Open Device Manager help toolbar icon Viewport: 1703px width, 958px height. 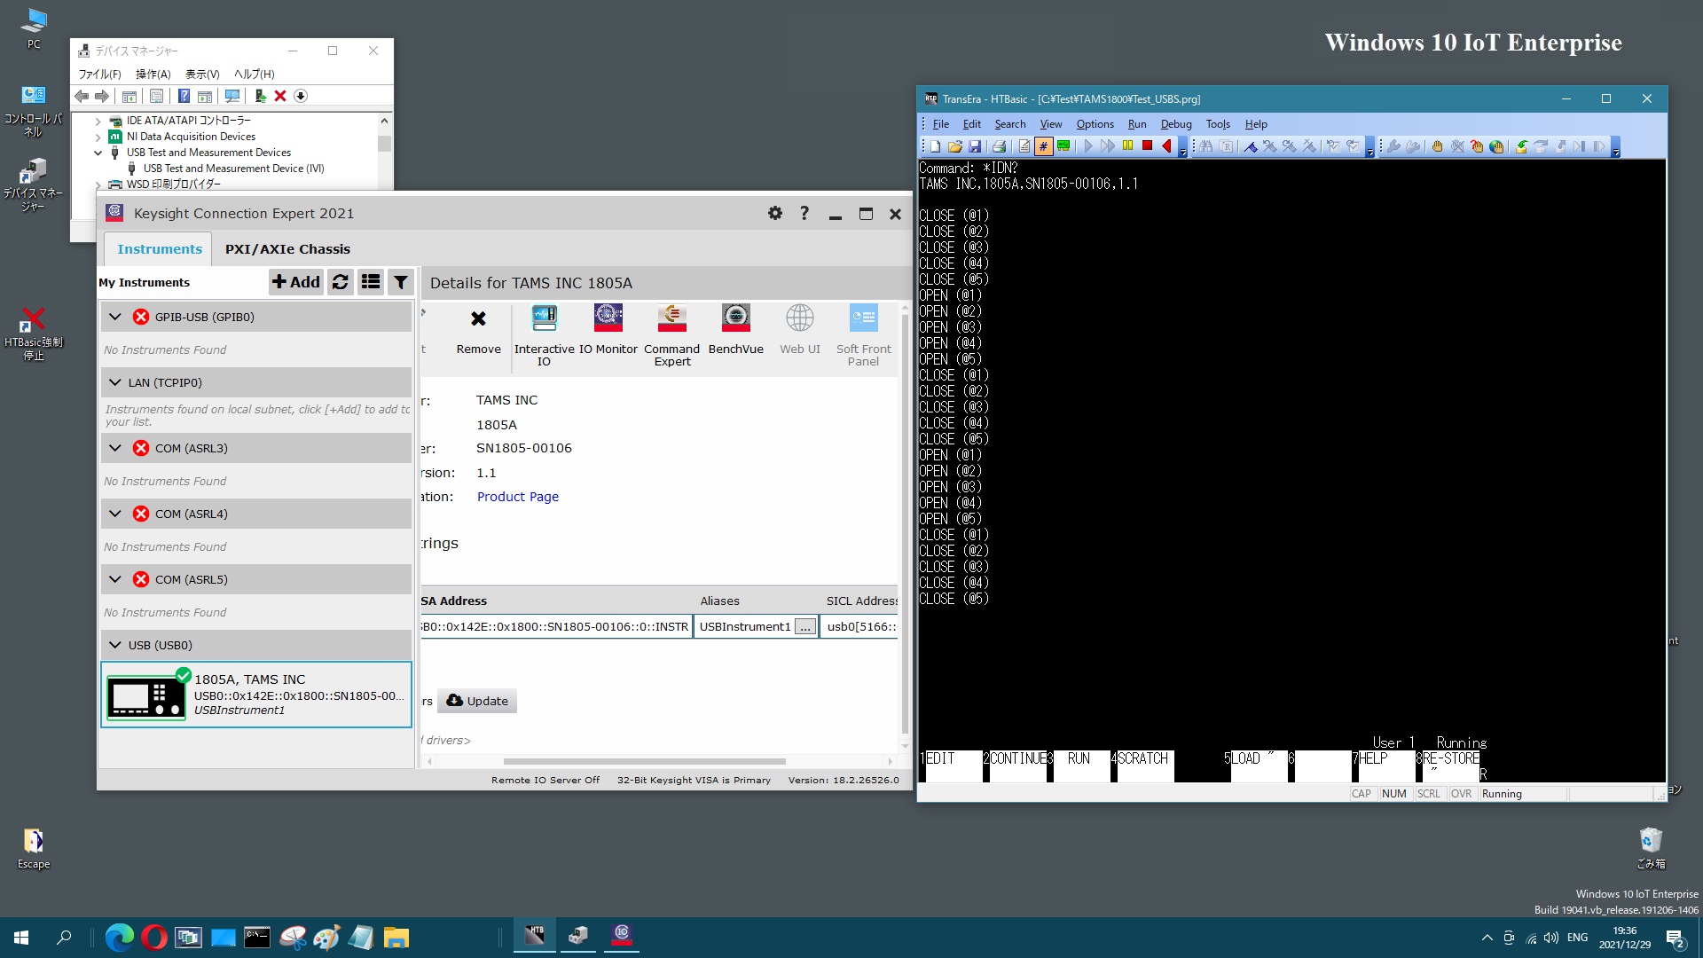(184, 96)
